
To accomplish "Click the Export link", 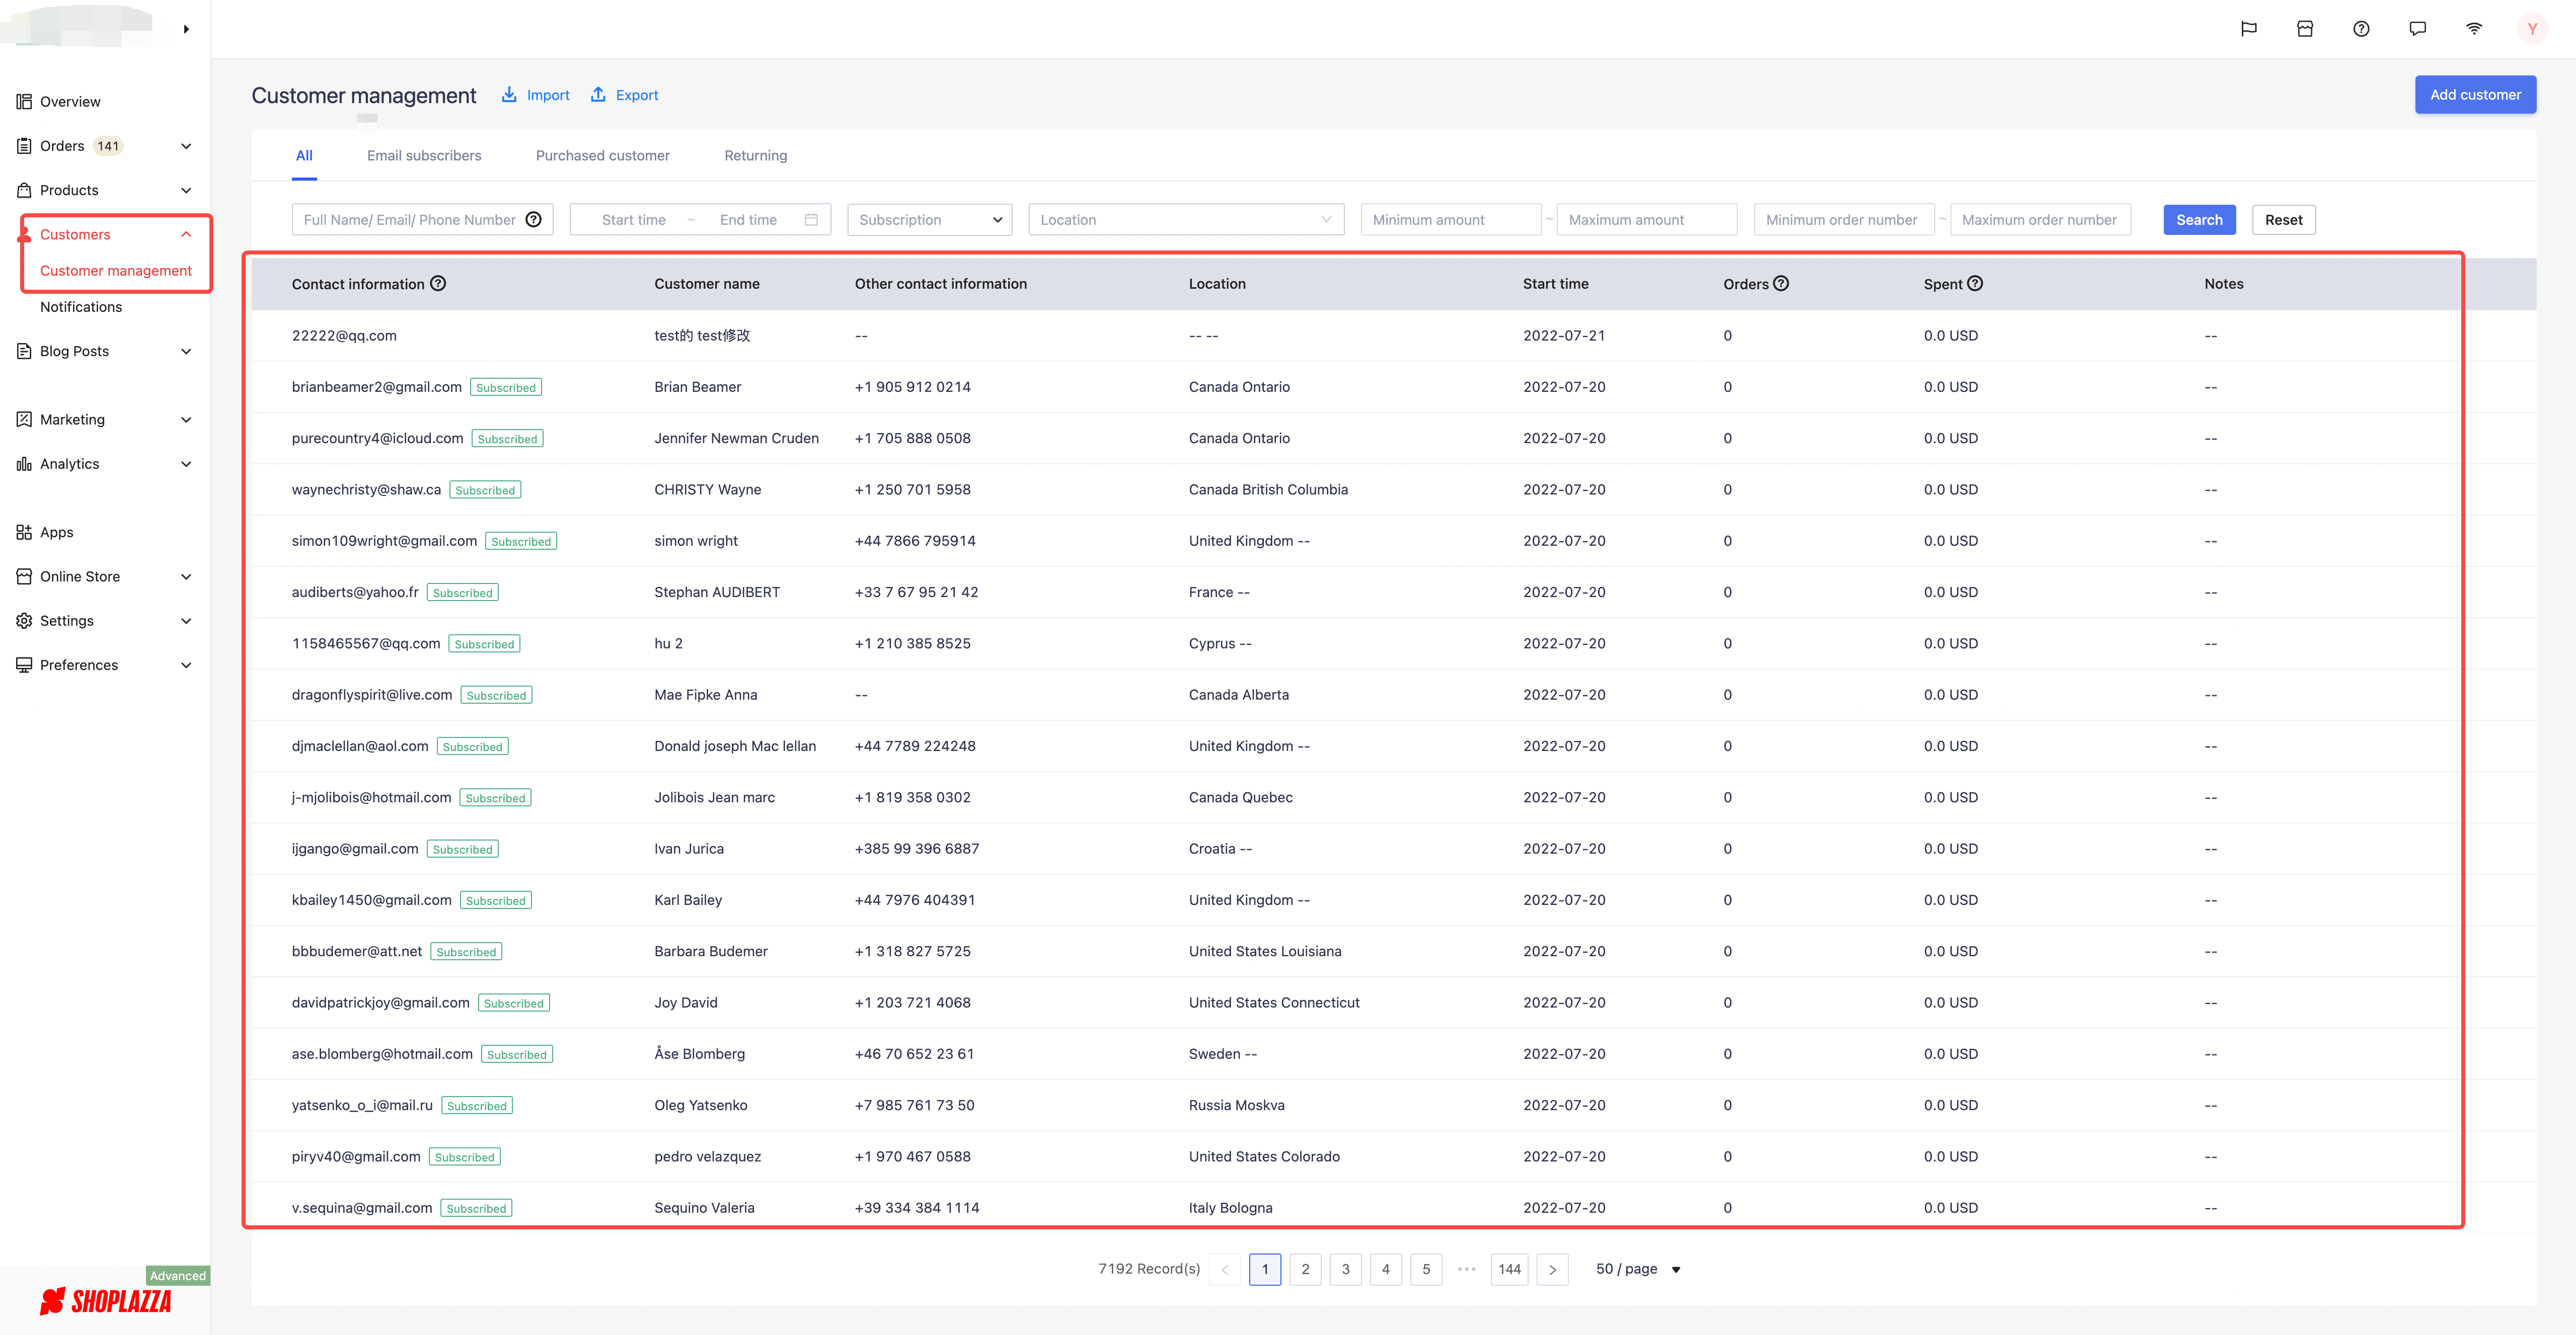I will [x=637, y=95].
